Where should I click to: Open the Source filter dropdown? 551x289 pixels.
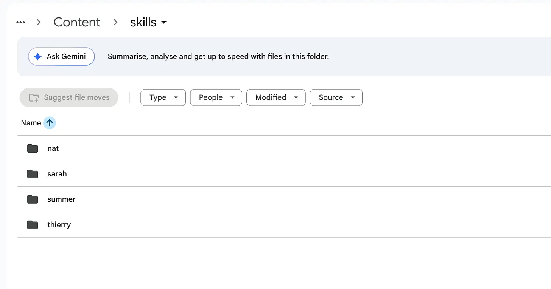[336, 97]
